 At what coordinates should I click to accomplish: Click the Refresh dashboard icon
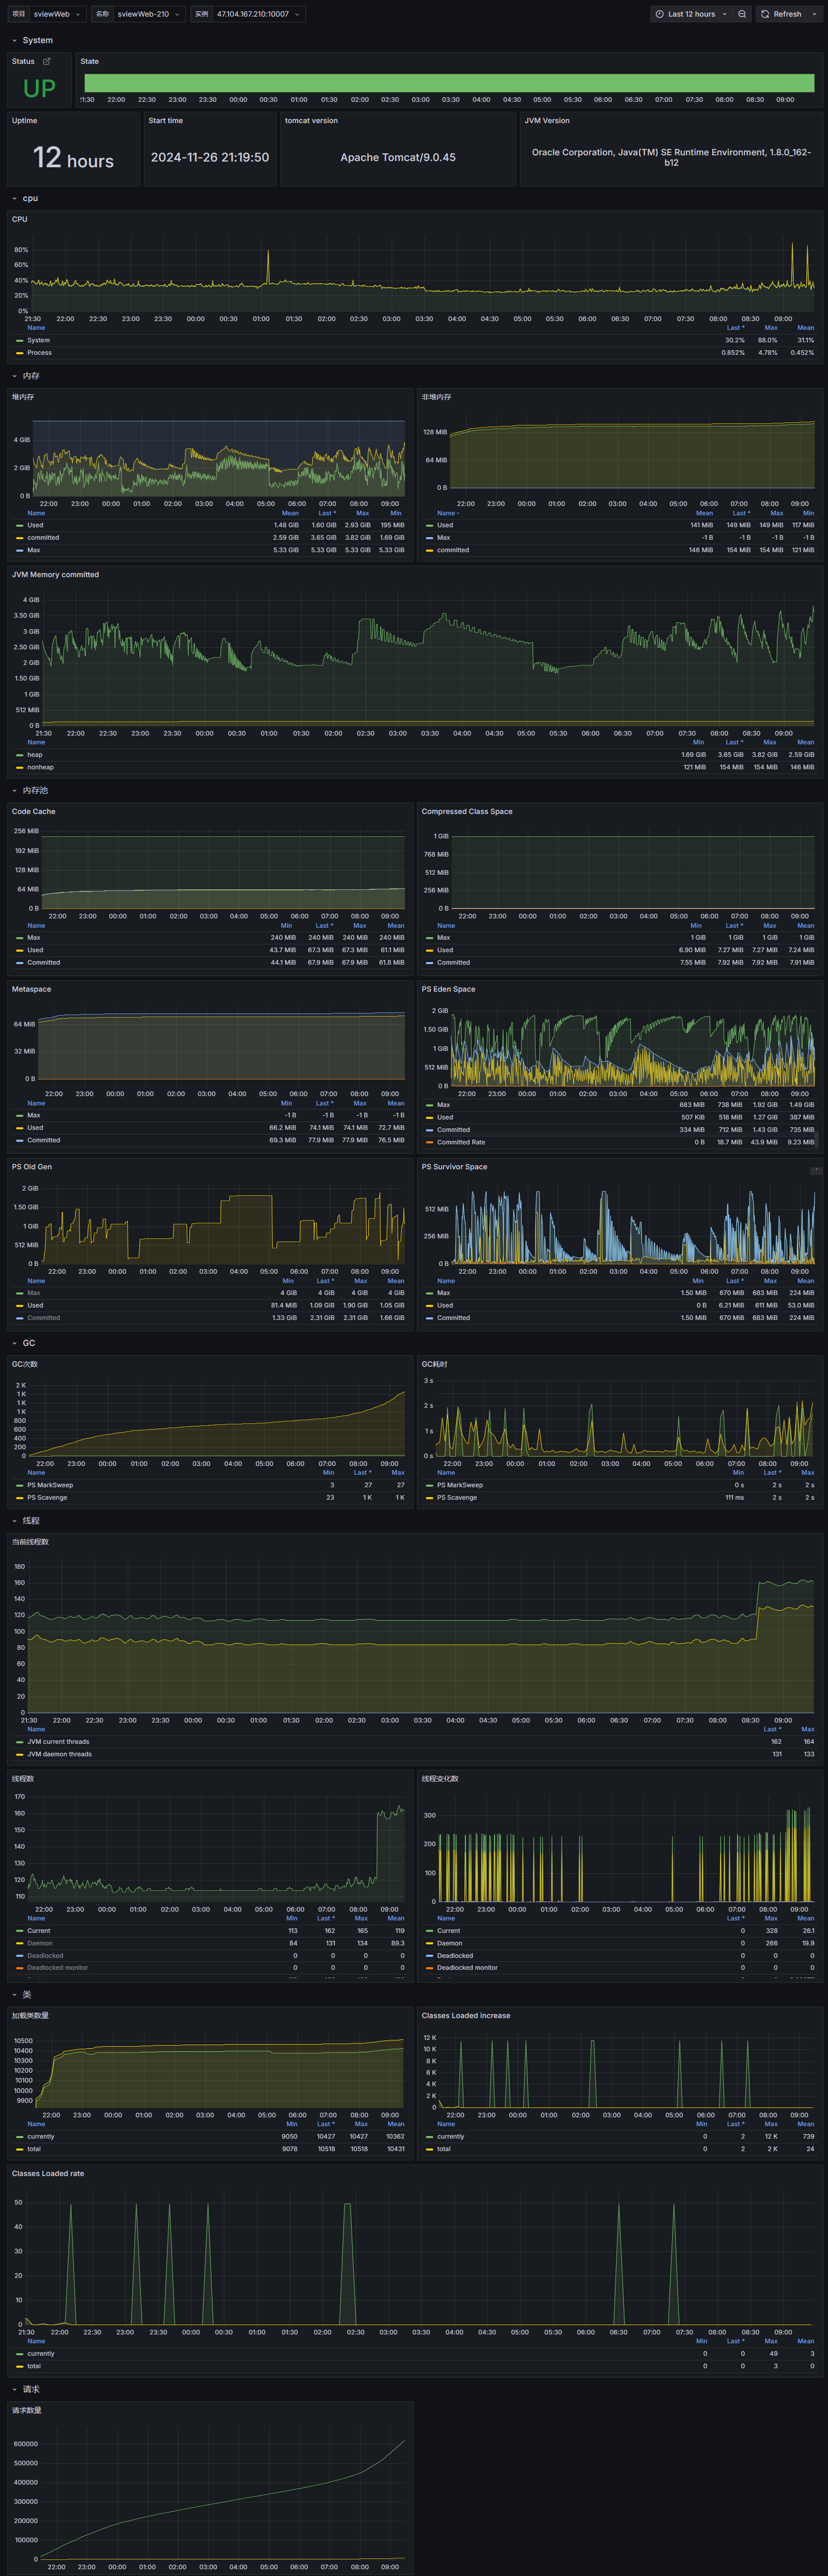click(x=765, y=14)
